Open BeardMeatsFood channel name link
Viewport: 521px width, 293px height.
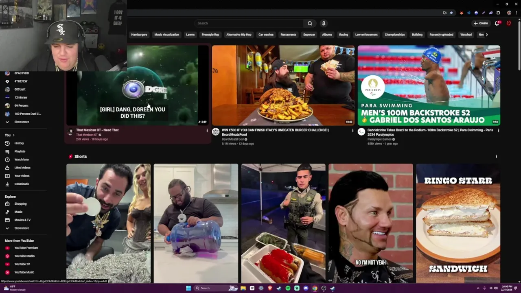click(x=232, y=139)
